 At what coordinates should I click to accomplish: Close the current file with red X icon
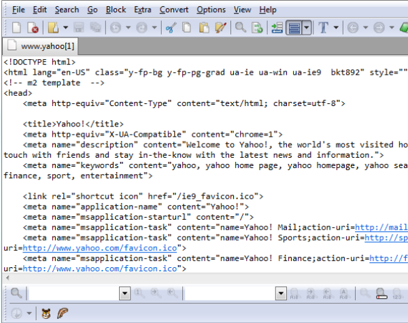point(33,28)
